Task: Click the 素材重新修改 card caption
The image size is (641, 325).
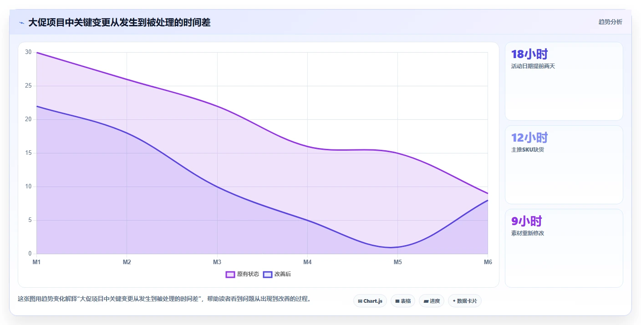Action: click(x=528, y=233)
